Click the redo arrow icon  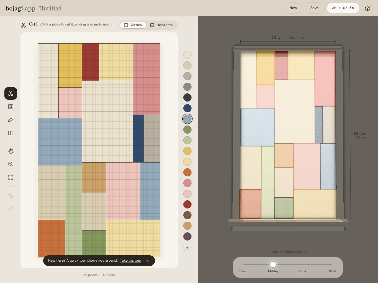click(11, 209)
